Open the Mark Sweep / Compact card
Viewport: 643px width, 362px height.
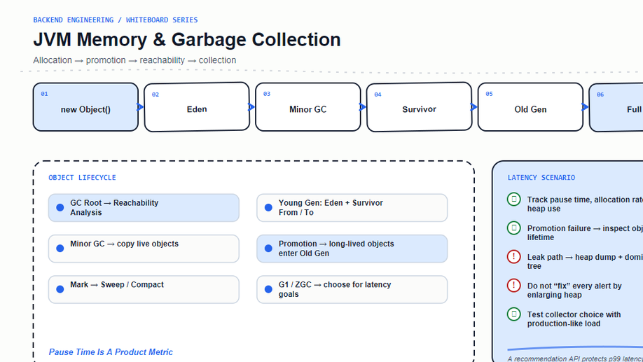pyautogui.click(x=144, y=289)
